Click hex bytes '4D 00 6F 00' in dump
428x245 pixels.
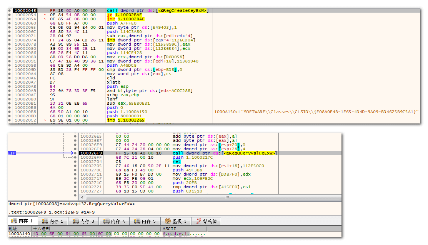coord(48,233)
